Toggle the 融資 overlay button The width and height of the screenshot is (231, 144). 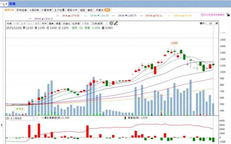(x=37, y=23)
